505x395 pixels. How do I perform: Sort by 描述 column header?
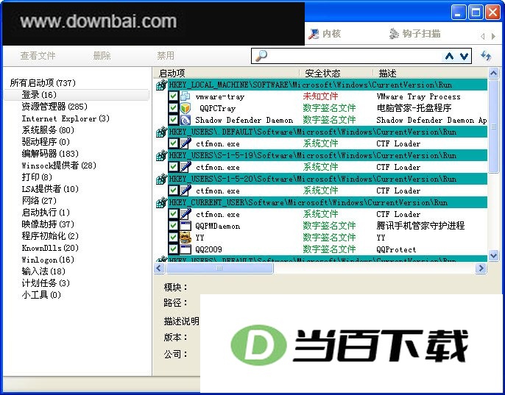[430, 74]
